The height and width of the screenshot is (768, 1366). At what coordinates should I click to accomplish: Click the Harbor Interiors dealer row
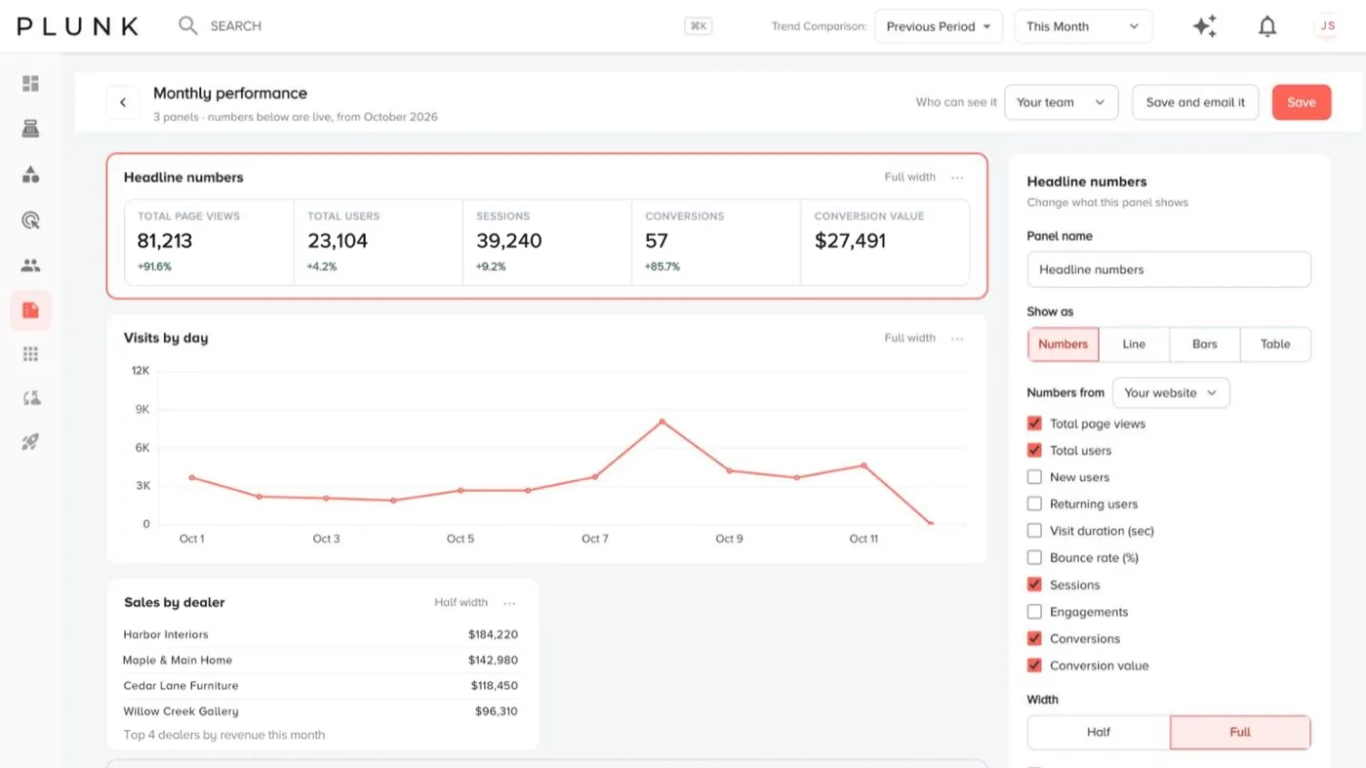tap(321, 634)
